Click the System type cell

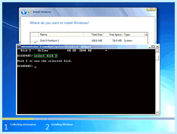point(128,41)
